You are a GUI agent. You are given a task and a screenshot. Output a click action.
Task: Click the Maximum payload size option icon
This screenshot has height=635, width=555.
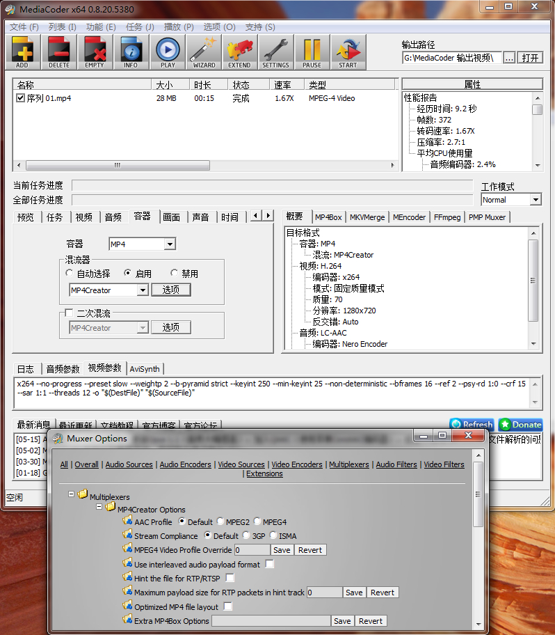click(127, 591)
